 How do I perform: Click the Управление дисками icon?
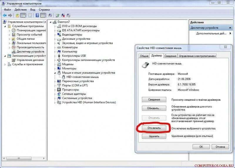point(14,60)
